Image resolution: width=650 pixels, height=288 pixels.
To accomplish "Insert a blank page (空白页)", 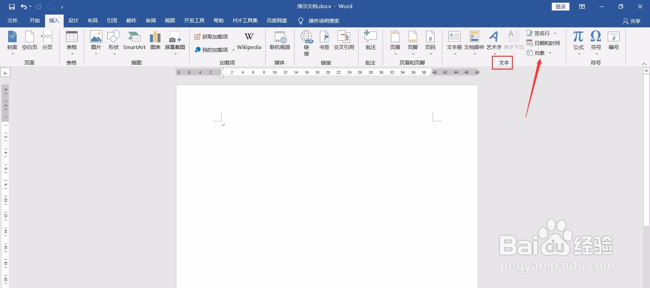I will (x=30, y=41).
